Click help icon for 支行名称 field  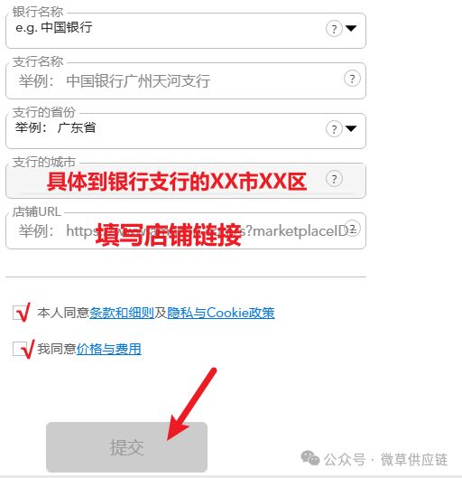(x=352, y=79)
